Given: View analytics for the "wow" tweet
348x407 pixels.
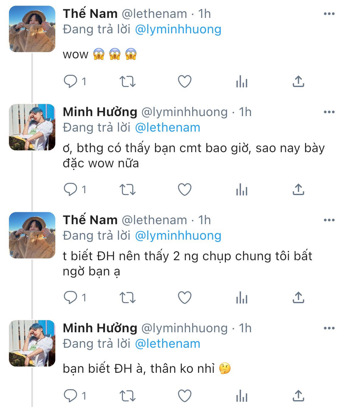Looking at the screenshot, I should point(242,81).
